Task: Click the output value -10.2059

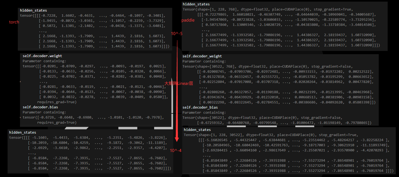Action: click(x=38, y=143)
